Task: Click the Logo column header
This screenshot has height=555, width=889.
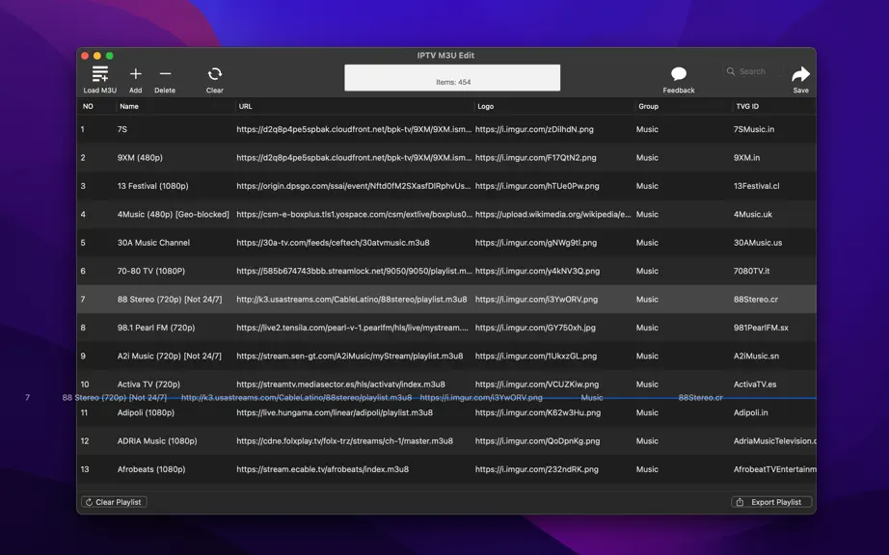Action: pos(485,106)
